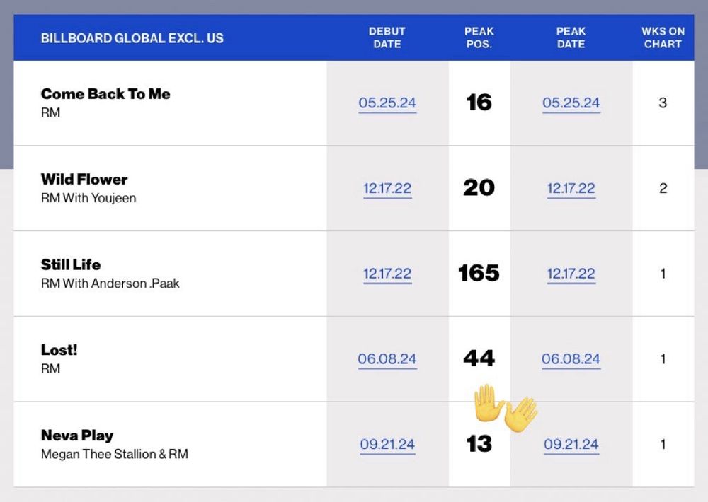This screenshot has width=708, height=502.
Task: Open Lost! peak date 06.08.24 link
Action: 571,359
